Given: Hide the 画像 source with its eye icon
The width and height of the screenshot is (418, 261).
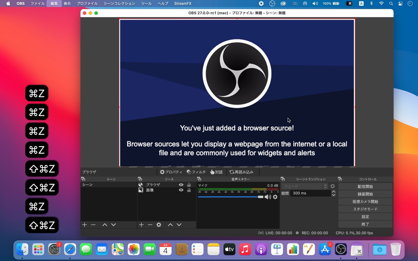Looking at the screenshot, I should click(x=181, y=190).
